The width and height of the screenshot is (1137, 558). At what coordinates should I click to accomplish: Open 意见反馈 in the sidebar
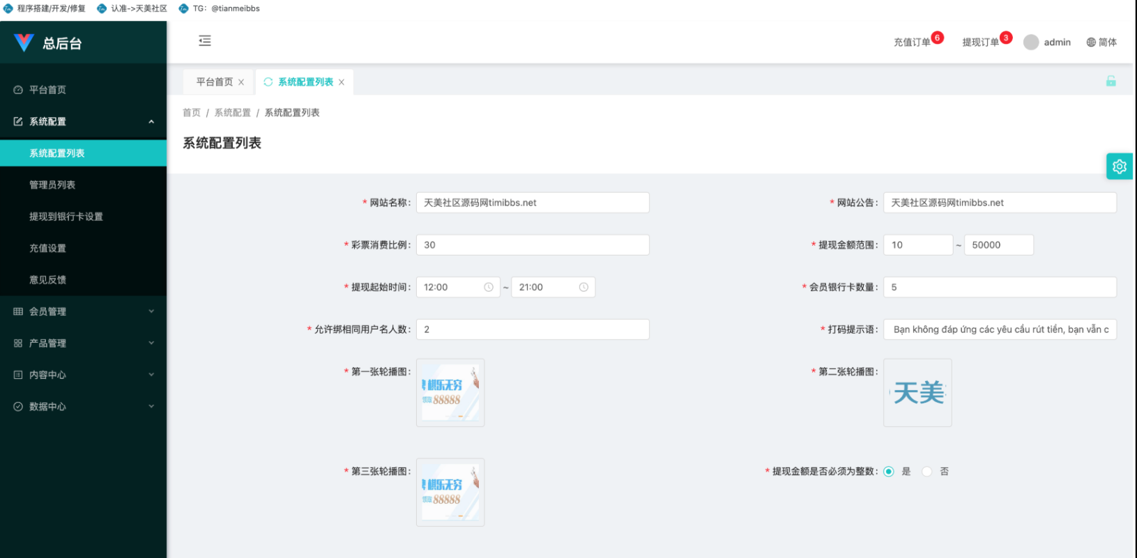(84, 280)
